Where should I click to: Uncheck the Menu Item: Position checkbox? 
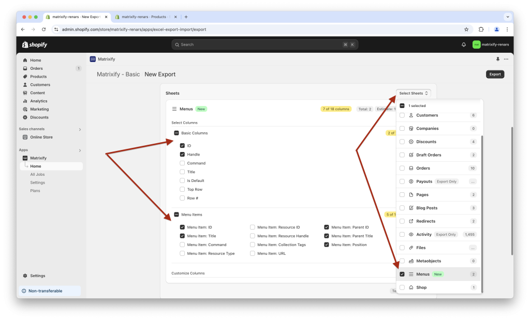[327, 245]
